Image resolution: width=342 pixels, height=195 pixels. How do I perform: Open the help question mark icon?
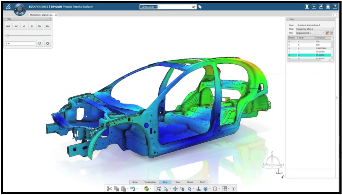[x=335, y=6]
